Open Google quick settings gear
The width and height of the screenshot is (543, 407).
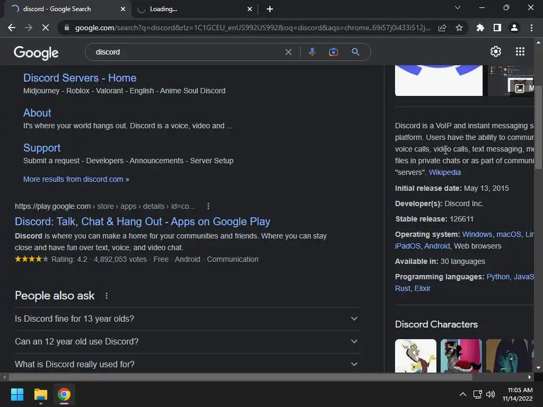click(x=496, y=51)
